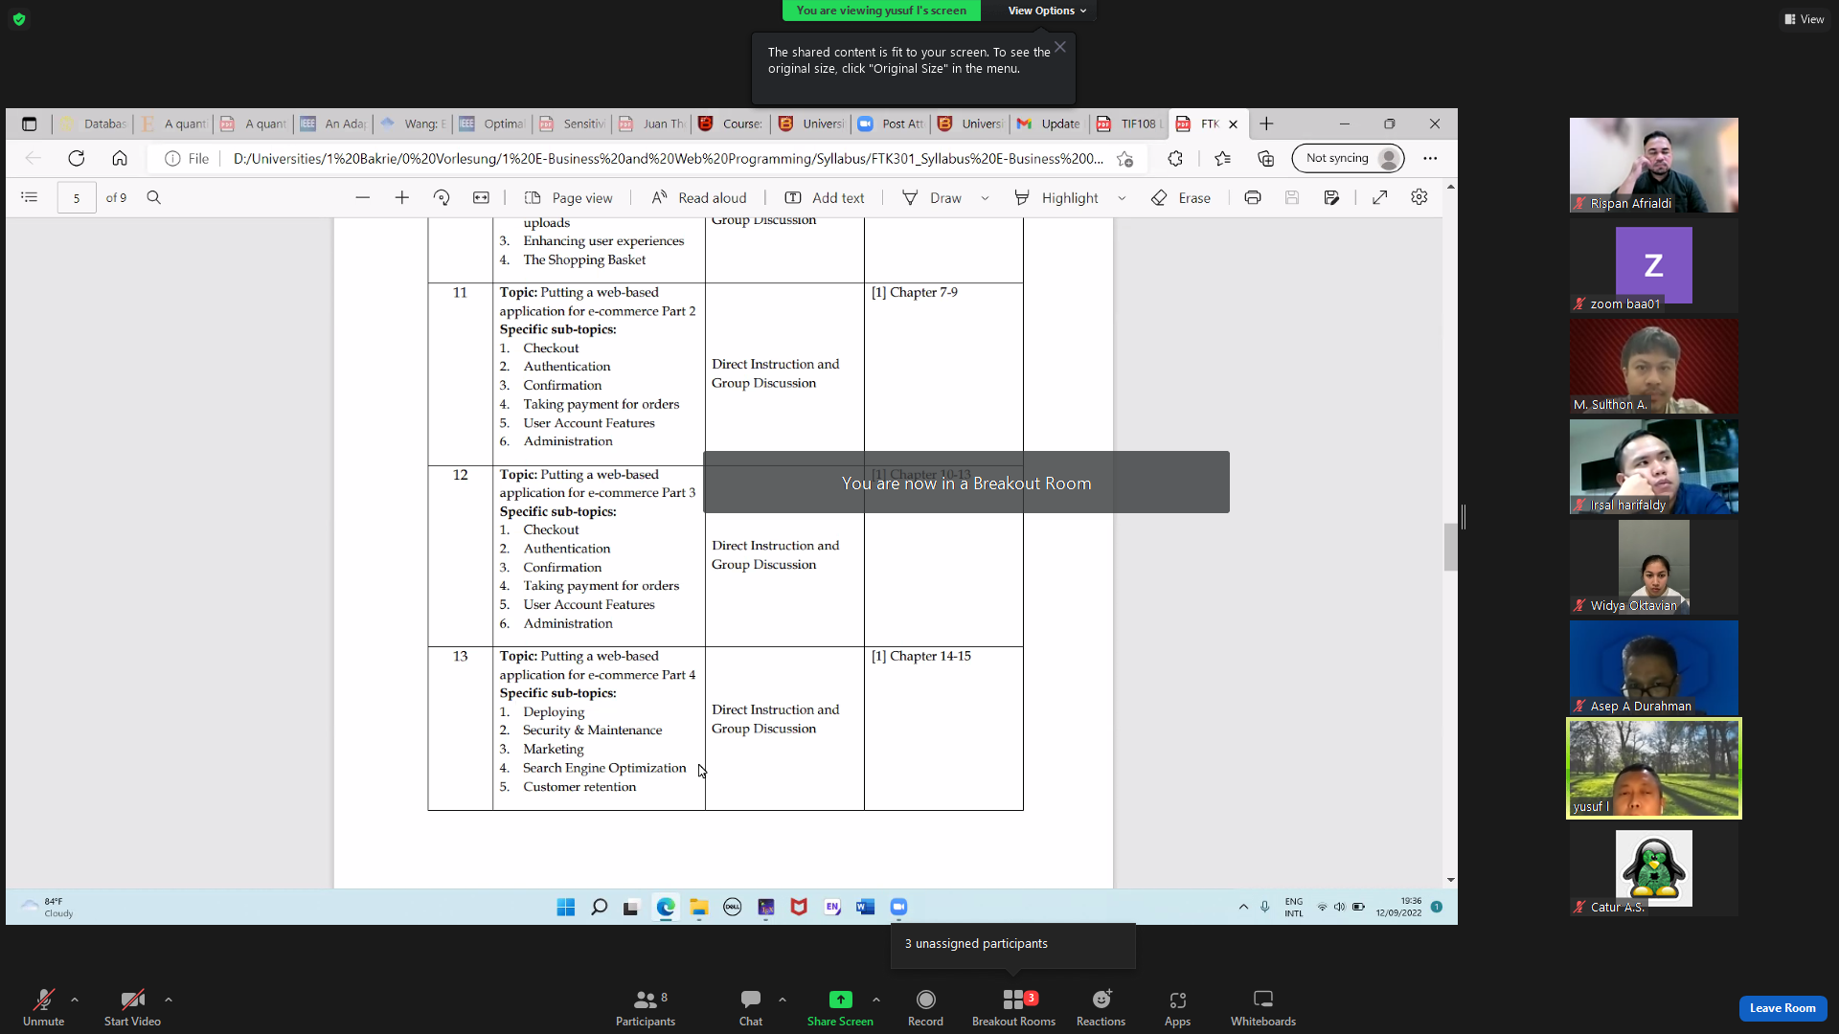This screenshot has width=1839, height=1034.
Task: Click the green encryption shield icon
Action: pos(19,19)
